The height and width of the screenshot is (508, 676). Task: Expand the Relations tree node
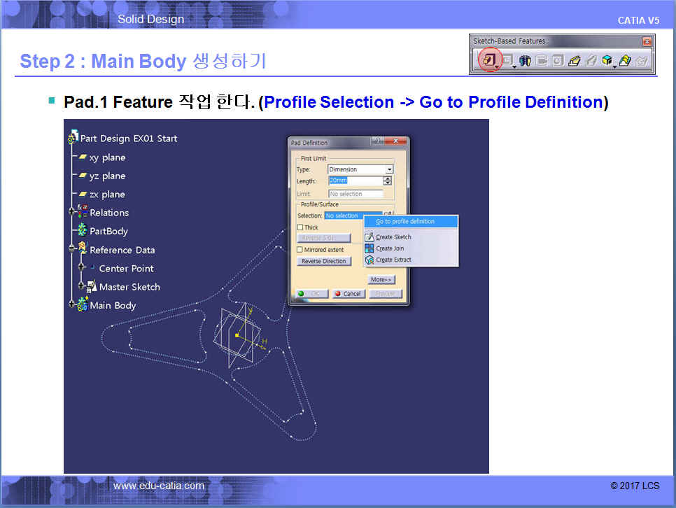tap(72, 211)
